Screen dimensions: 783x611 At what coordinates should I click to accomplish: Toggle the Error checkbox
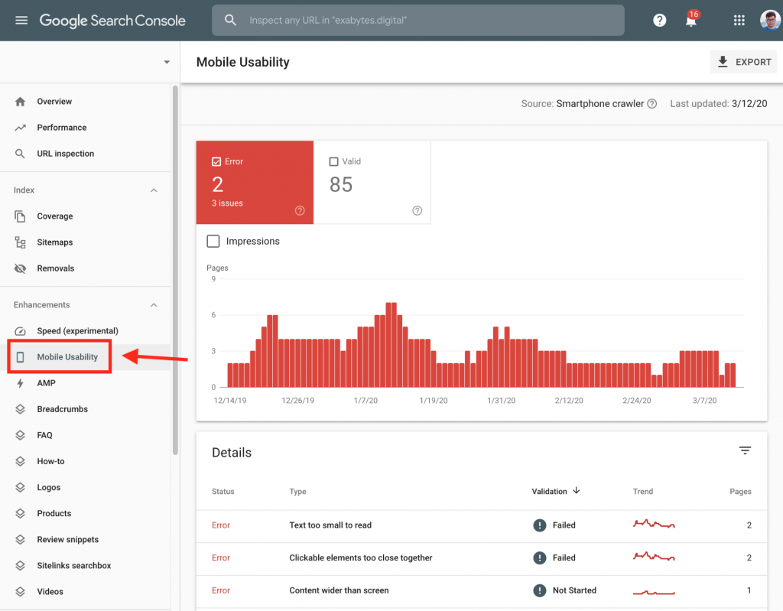[x=216, y=161]
